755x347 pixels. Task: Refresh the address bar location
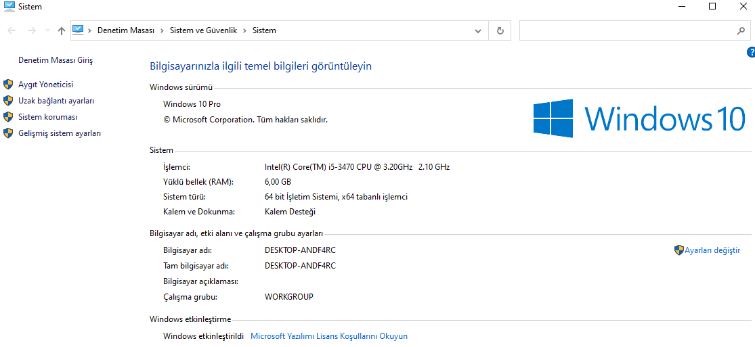tap(500, 31)
